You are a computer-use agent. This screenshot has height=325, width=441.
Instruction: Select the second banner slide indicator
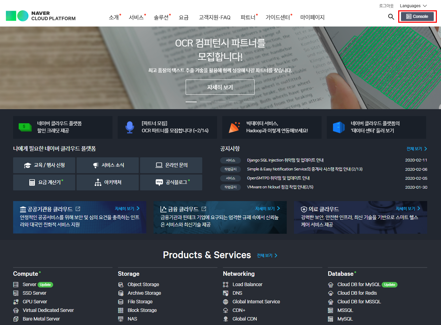206,102
